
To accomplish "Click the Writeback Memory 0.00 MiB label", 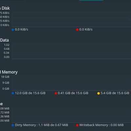I will [102, 125].
